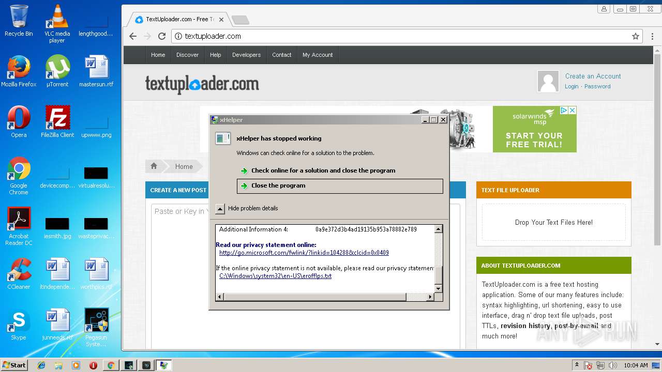
Task: Click volume speaker tray icon
Action: point(613,365)
